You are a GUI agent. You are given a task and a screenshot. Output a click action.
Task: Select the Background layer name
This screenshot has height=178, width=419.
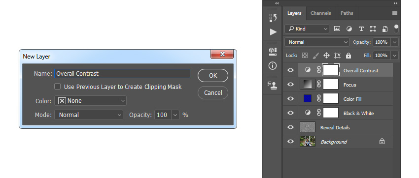[334, 142]
